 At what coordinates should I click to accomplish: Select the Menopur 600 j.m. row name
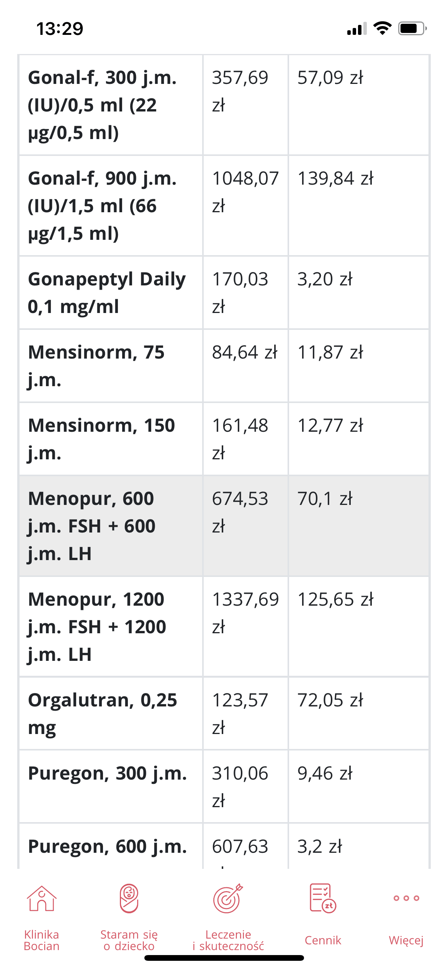point(92,526)
